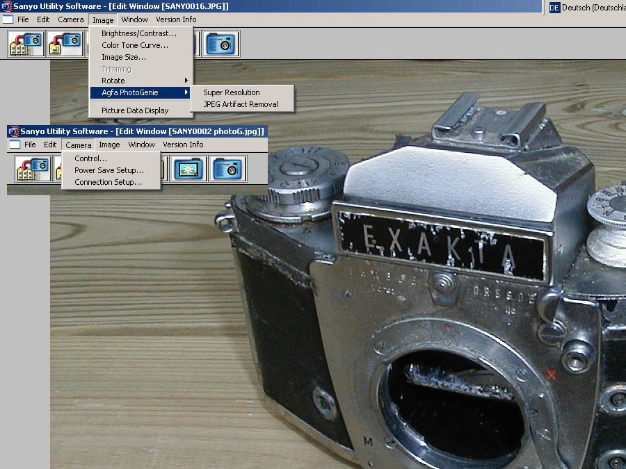Click flower picture view icon in SANY0002 window
The width and height of the screenshot is (626, 469).
(188, 169)
